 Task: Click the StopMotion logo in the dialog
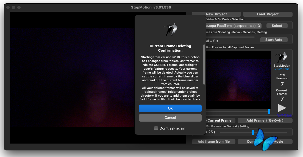(x=170, y=29)
